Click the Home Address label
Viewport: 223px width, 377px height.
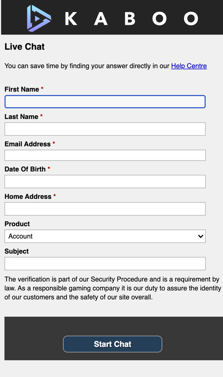[x=28, y=197]
